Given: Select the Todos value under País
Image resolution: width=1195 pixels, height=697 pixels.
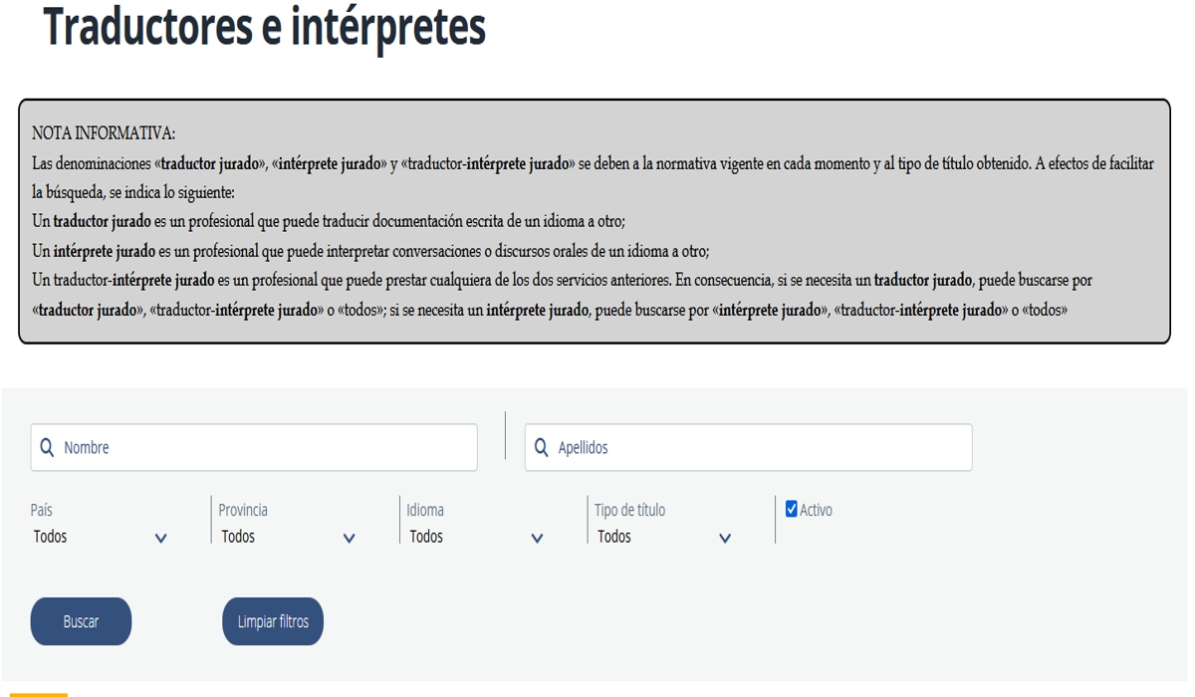Looking at the screenshot, I should click(x=50, y=537).
